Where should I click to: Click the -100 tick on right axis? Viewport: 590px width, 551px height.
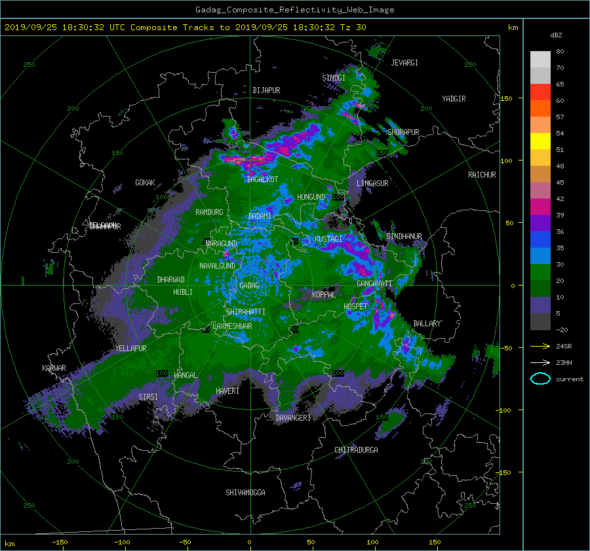pos(503,410)
